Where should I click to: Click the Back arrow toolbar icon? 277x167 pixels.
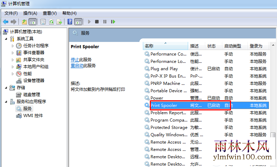pos(6,22)
